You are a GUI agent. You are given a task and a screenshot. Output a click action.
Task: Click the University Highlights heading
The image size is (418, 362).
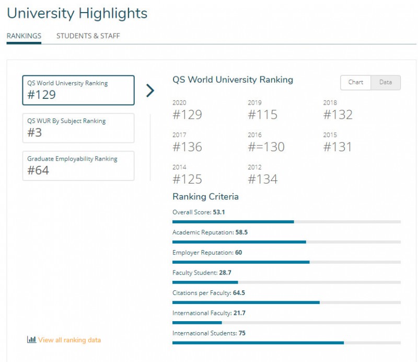click(77, 14)
